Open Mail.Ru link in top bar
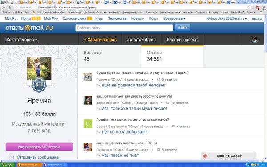 (x=11, y=18)
